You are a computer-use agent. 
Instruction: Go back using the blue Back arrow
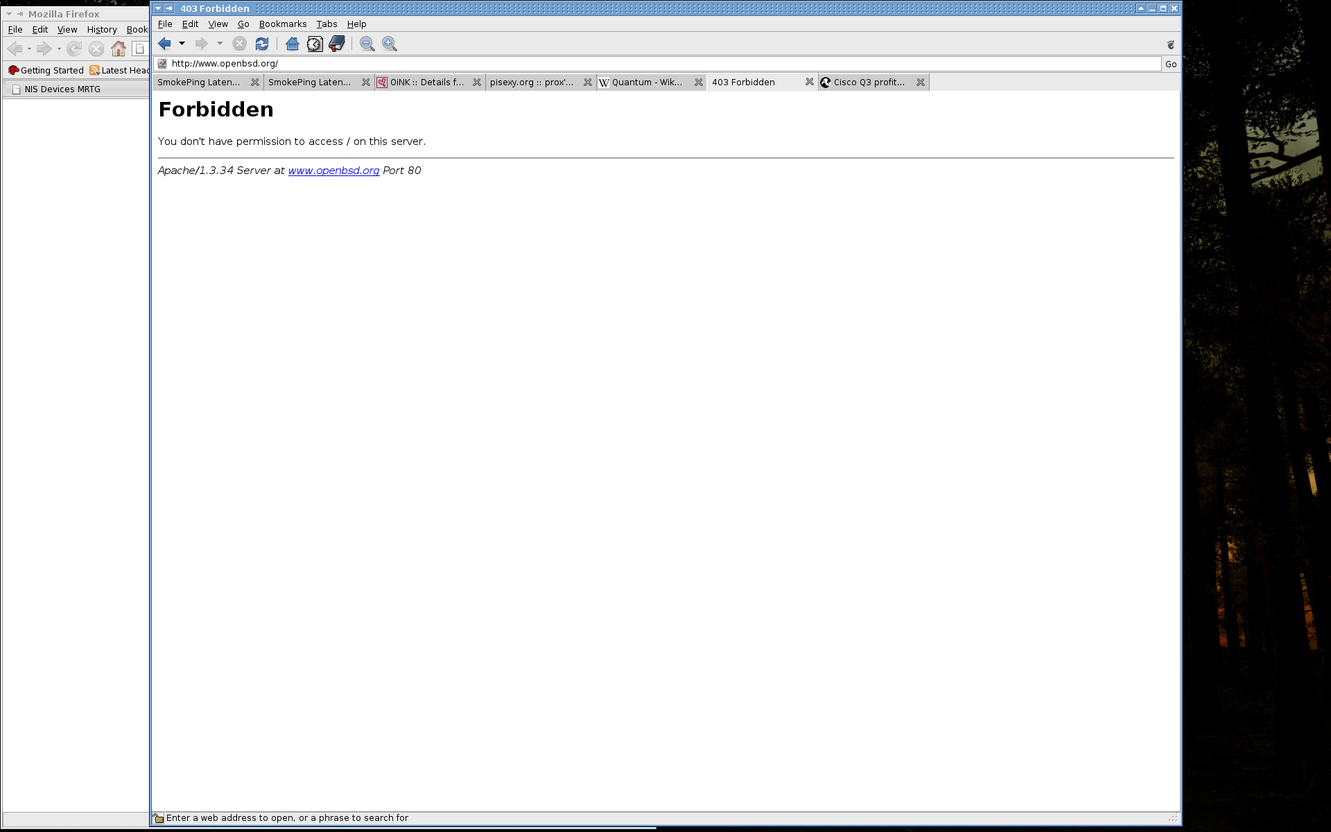[x=164, y=44]
